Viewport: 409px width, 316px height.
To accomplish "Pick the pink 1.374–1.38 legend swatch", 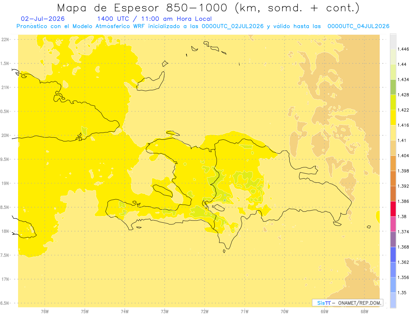I will tap(393, 224).
